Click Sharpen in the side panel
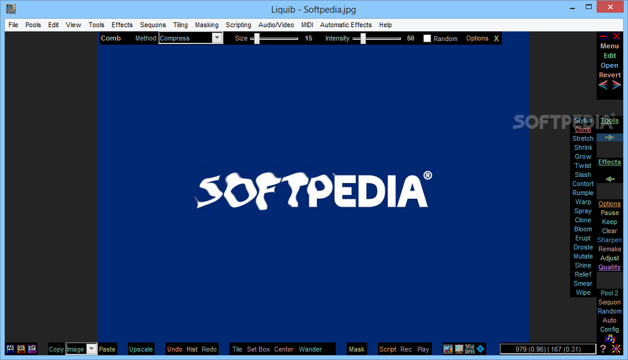Screen dimensions: 628x360 coord(609,240)
